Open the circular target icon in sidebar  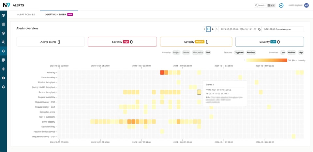click(3, 33)
